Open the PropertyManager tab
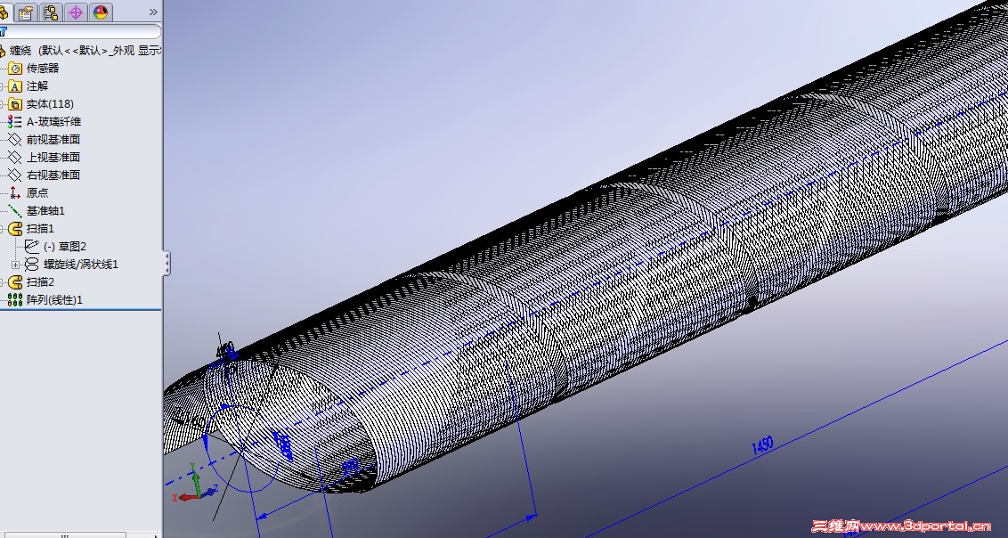Image resolution: width=1008 pixels, height=538 pixels. 26,12
